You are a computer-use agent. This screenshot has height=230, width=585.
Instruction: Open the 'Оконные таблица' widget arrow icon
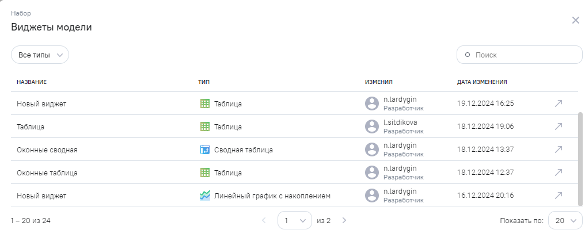[558, 172]
